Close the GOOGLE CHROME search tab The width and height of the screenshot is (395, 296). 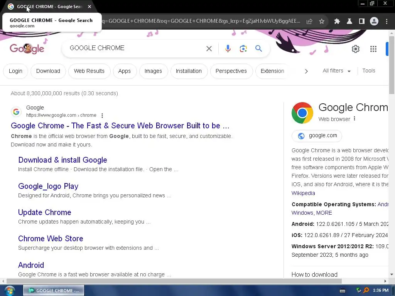89,7
